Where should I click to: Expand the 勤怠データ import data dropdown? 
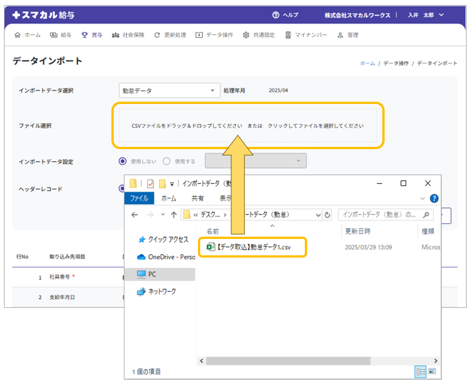(x=169, y=90)
